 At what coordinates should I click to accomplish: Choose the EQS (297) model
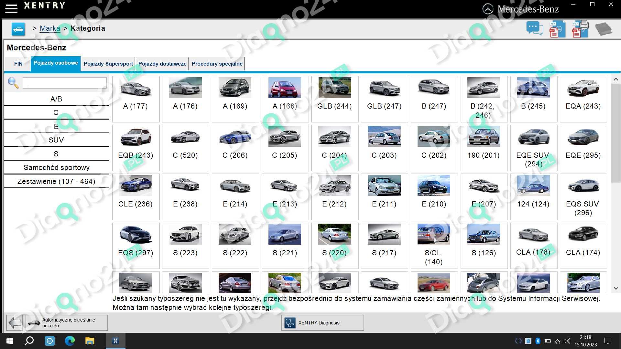pyautogui.click(x=136, y=246)
